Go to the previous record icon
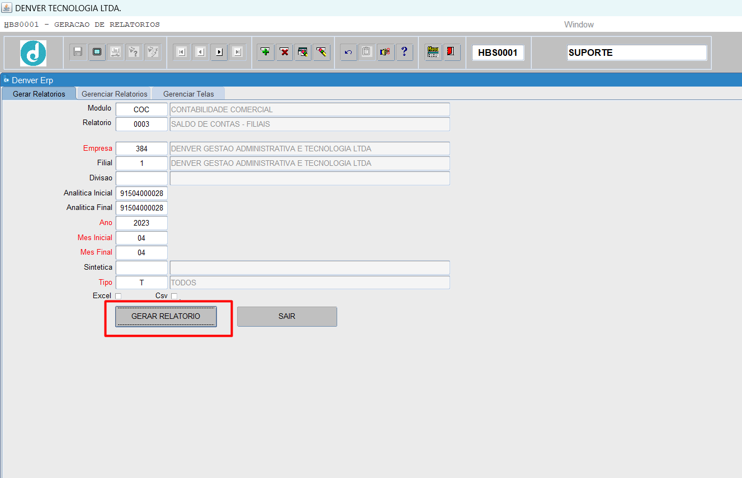 (200, 52)
